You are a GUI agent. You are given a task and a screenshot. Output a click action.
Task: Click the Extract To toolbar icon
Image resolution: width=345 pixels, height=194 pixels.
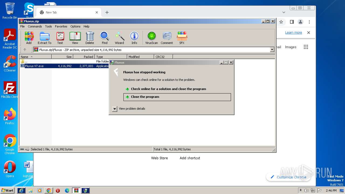click(x=44, y=38)
